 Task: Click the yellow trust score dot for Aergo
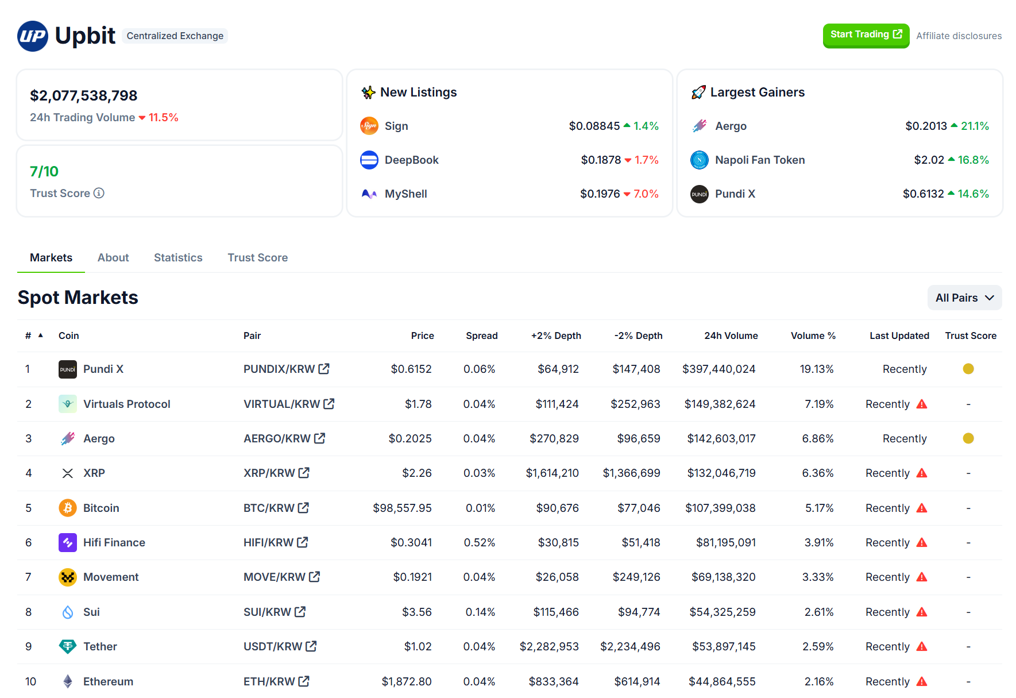(x=968, y=438)
